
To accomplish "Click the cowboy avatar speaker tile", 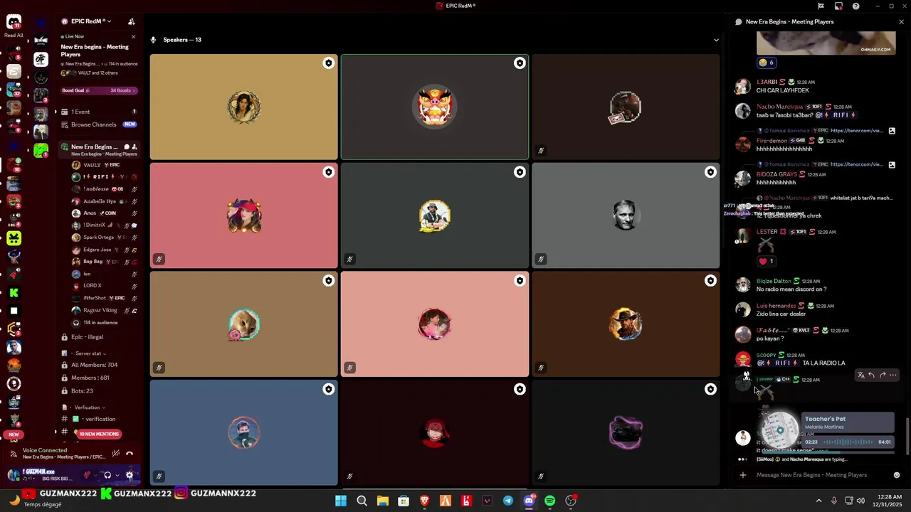I will 626,324.
